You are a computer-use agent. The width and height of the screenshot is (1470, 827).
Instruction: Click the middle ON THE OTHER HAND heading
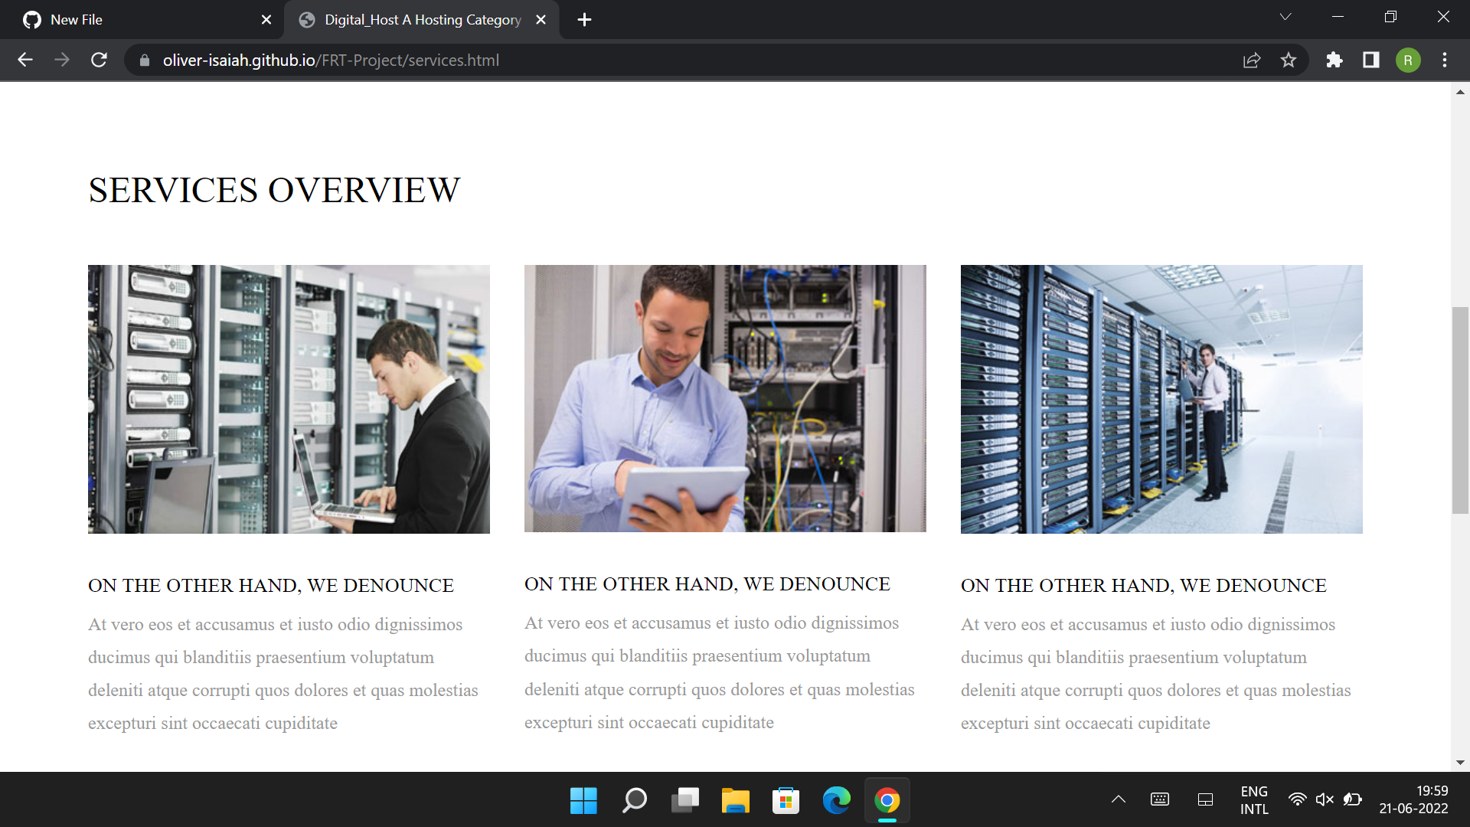707,584
